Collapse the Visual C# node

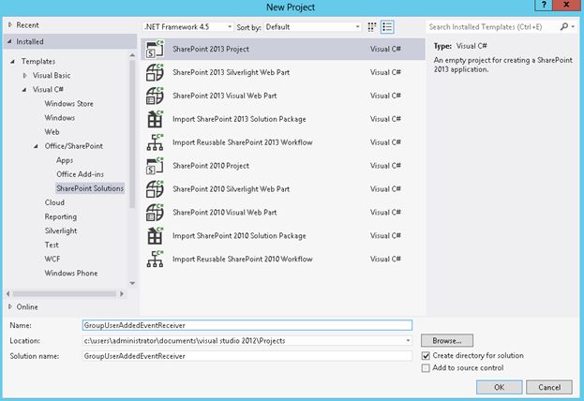point(24,90)
